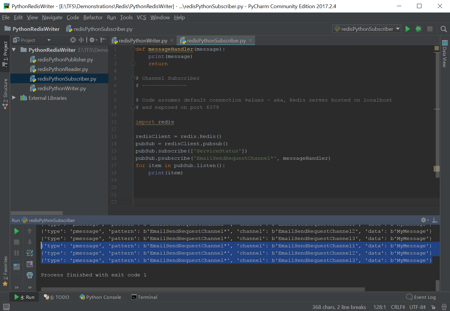450x311 pixels.
Task: Click Run console horizontal scrollbar
Action: 203,289
